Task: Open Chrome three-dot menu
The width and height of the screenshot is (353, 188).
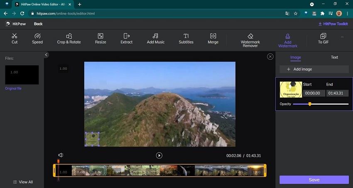Action: tap(347, 14)
